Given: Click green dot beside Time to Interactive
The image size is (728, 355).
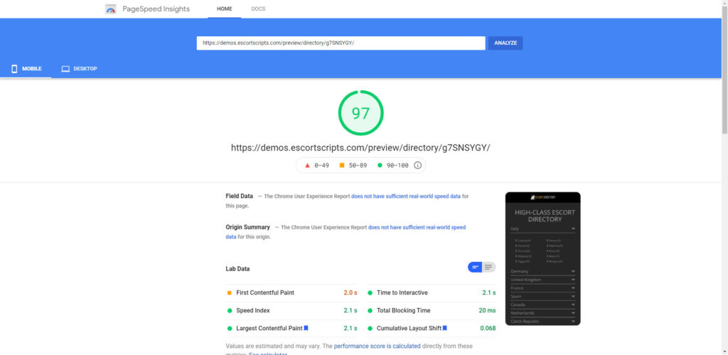Looking at the screenshot, I should tap(370, 293).
